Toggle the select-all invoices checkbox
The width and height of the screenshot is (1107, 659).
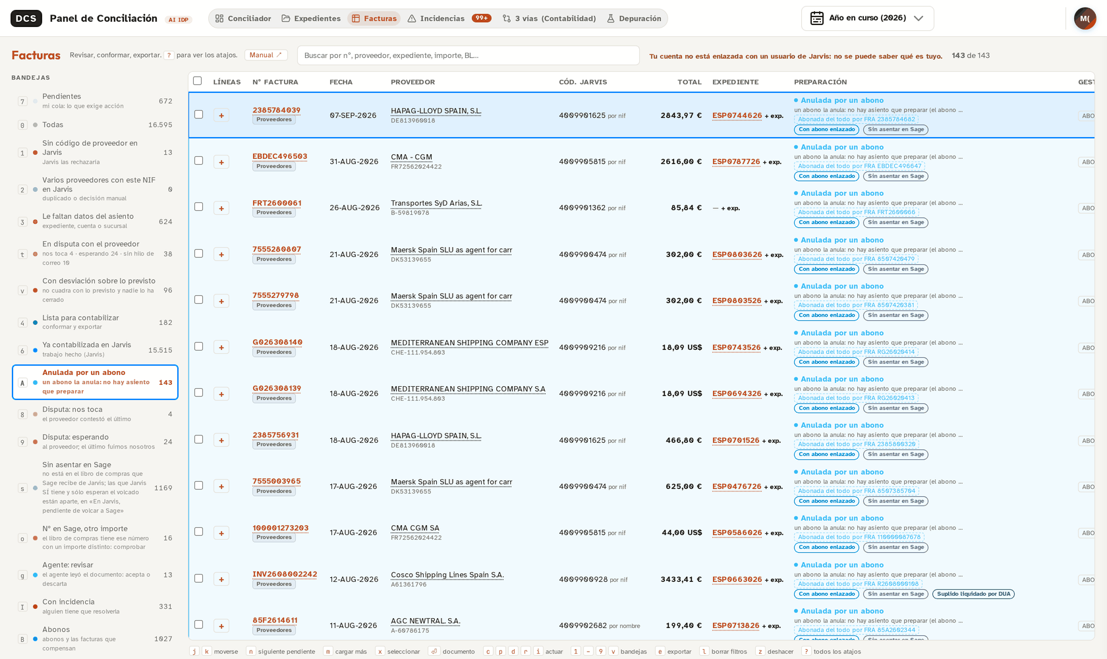[197, 81]
